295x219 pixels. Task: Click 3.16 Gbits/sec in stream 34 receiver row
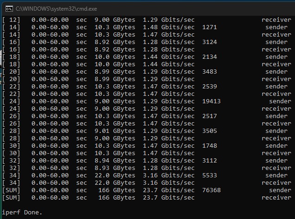(168, 183)
